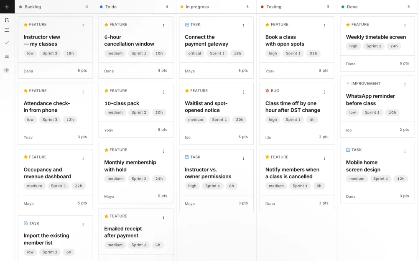The height and width of the screenshot is (261, 418).
Task: Click 3 pts on Instructor vs. owner permissions
Action: (x=243, y=203)
